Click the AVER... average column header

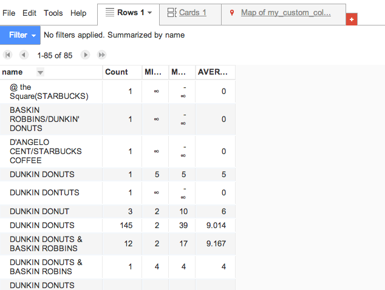(216, 72)
